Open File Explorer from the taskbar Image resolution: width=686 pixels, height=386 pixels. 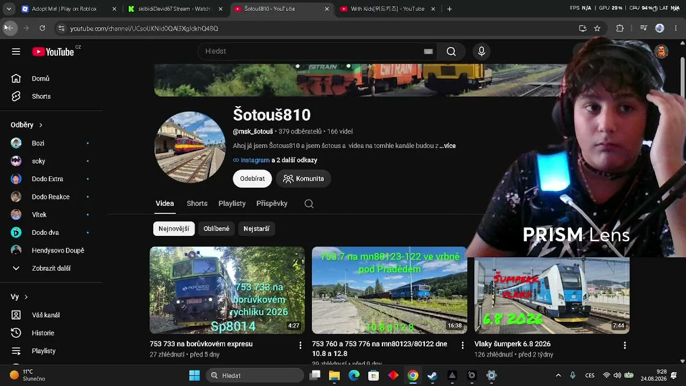(x=334, y=375)
